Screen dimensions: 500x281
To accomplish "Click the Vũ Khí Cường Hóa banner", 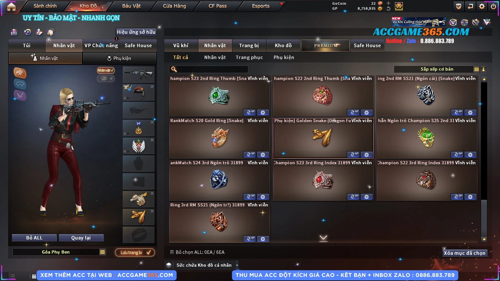I will [419, 22].
